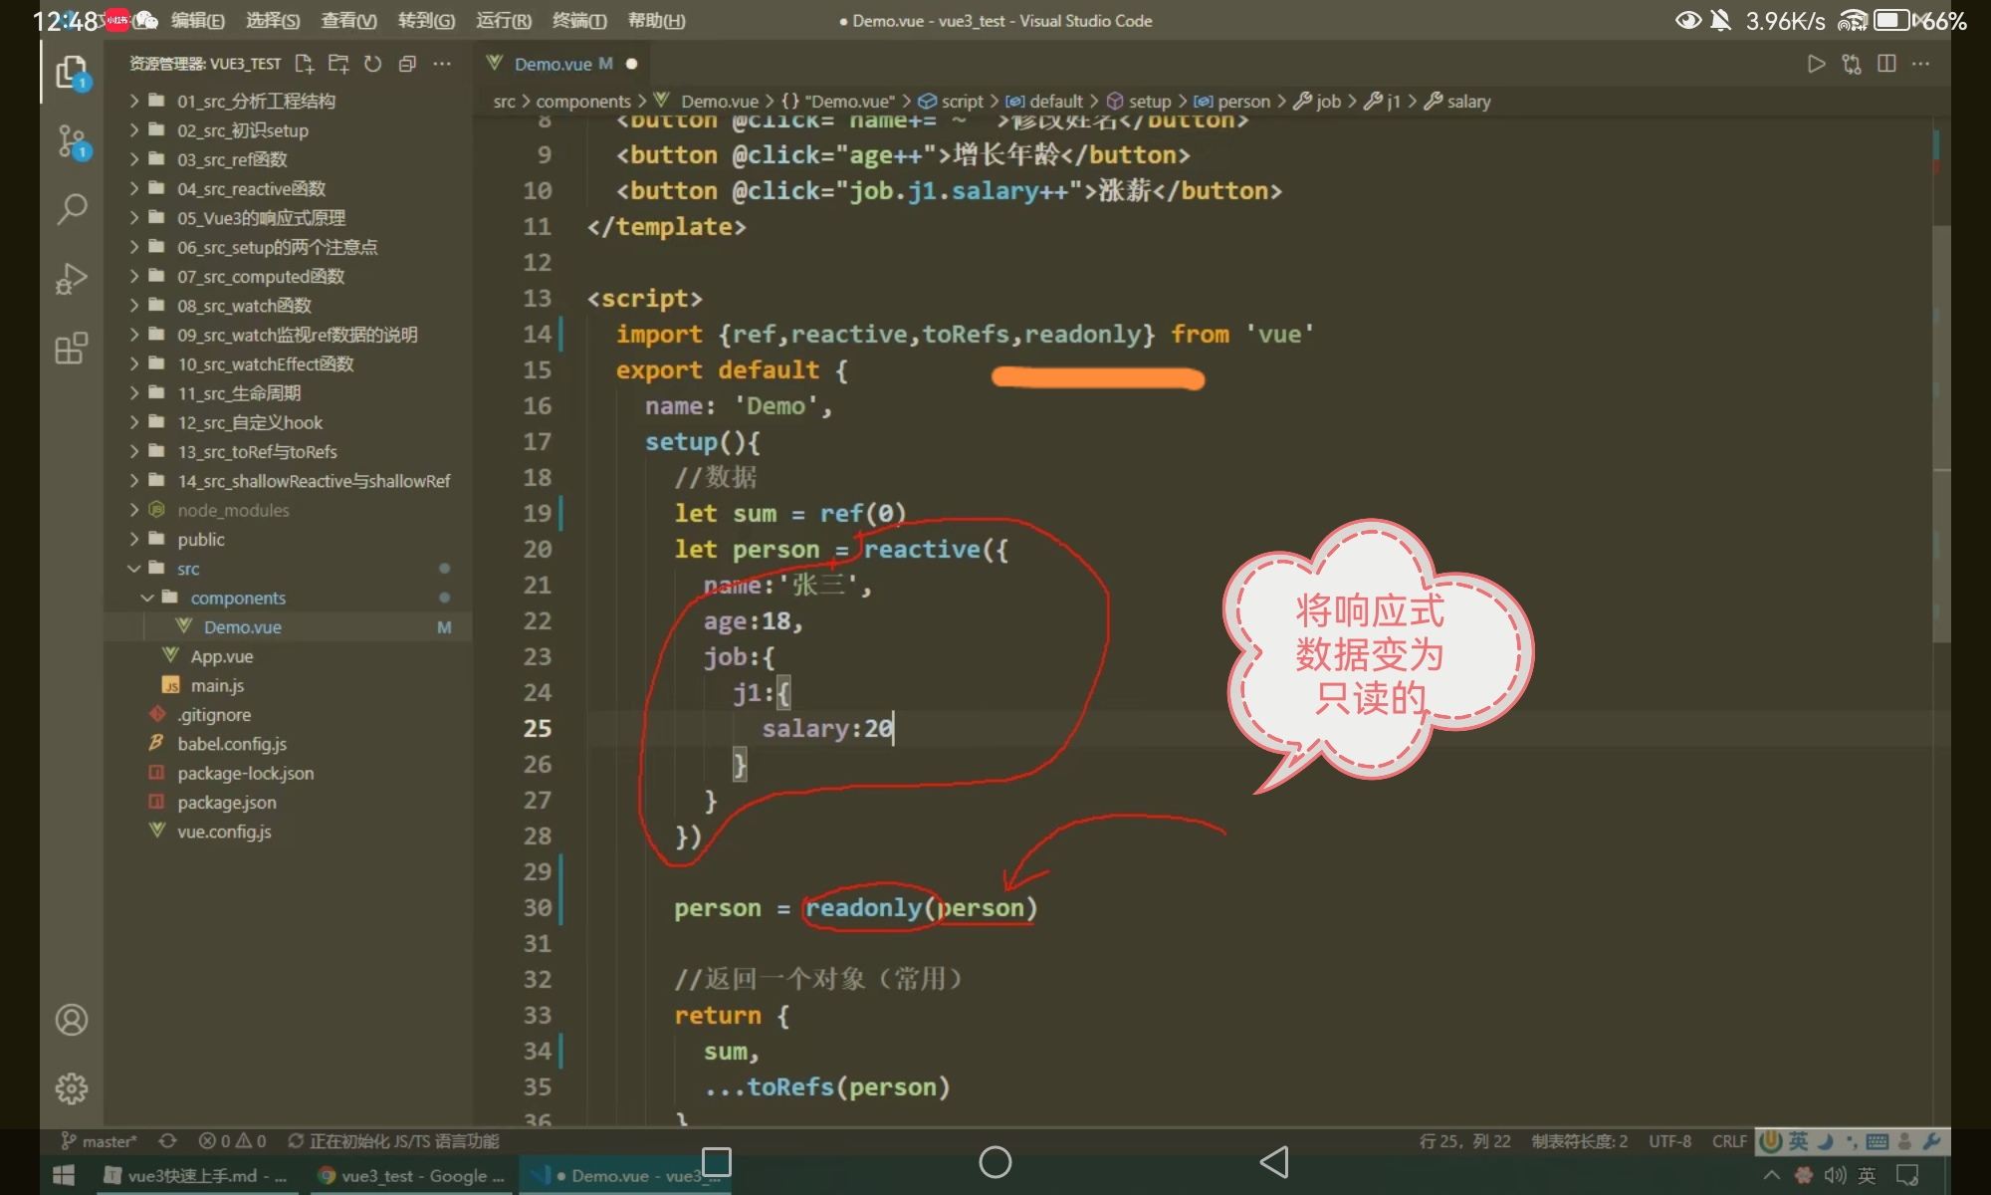Screen dimensions: 1991x1195
Task: Open the Run and Debug view
Action: [72, 279]
